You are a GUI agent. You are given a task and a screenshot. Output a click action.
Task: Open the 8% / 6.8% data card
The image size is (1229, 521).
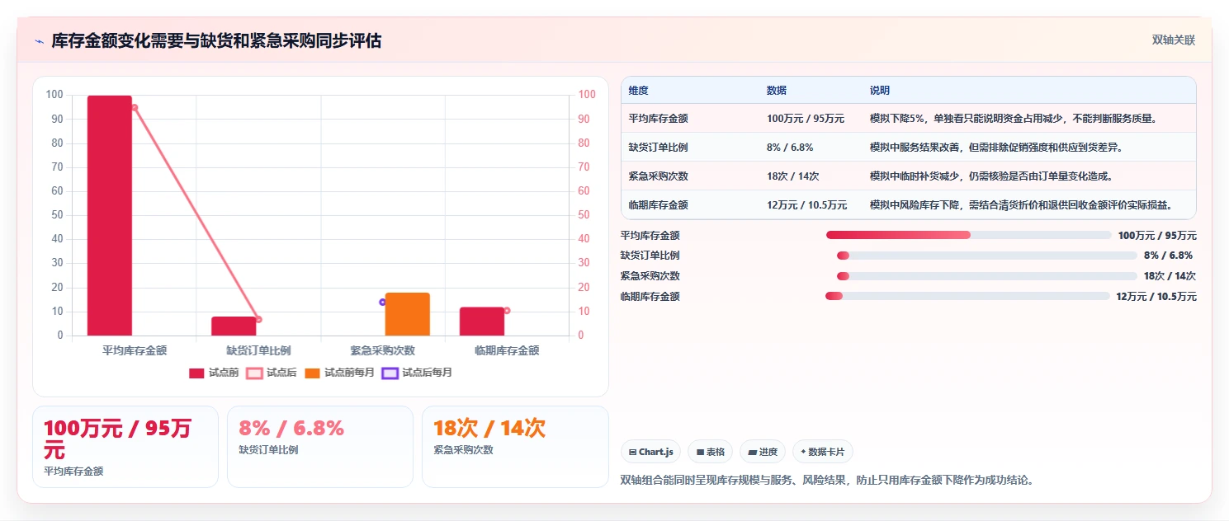(x=320, y=447)
